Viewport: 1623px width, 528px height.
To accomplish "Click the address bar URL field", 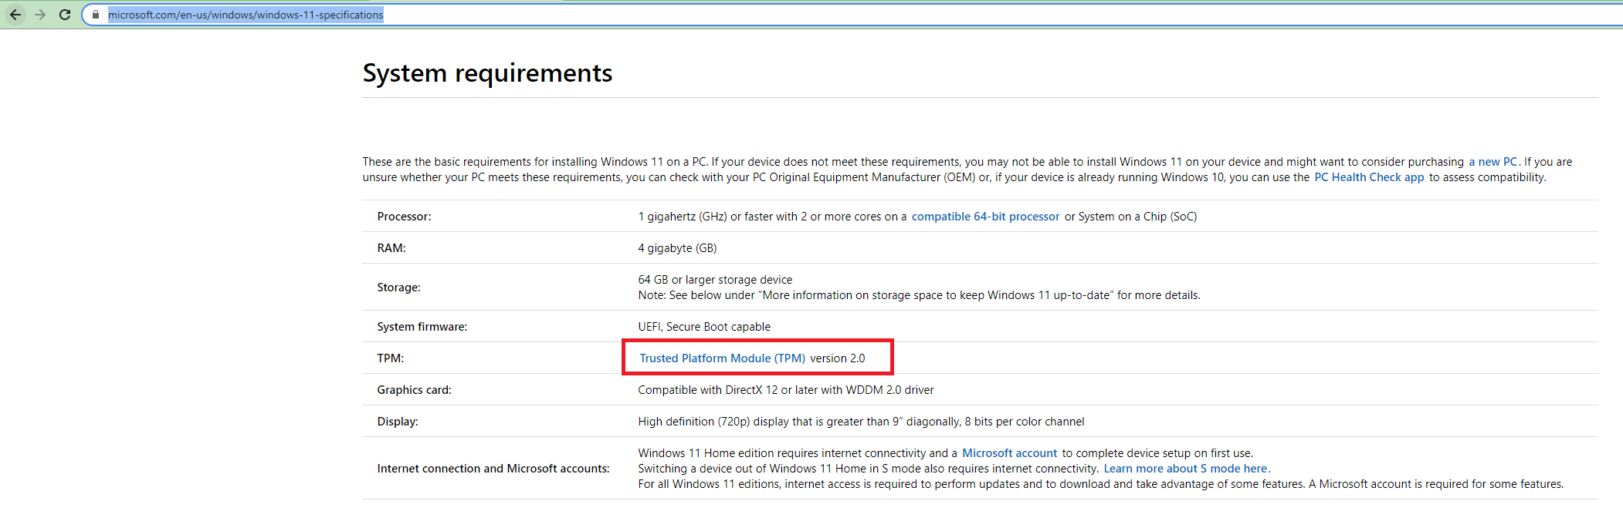I will (x=849, y=15).
